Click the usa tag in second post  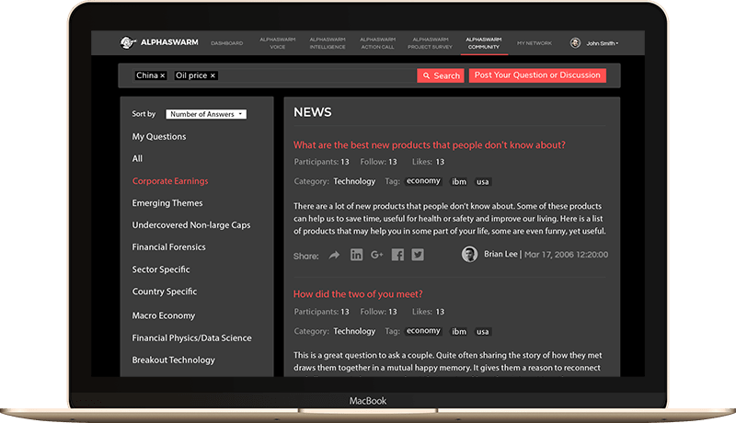[x=482, y=332]
